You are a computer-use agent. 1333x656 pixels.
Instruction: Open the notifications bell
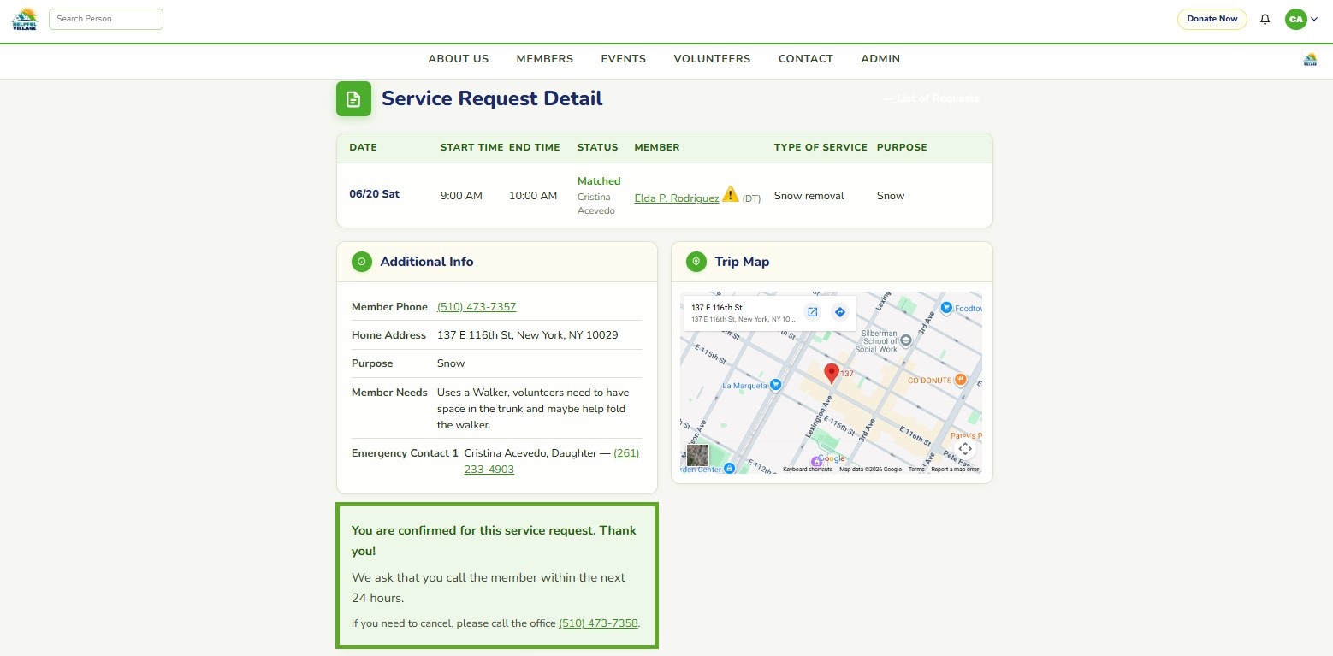[x=1265, y=19]
